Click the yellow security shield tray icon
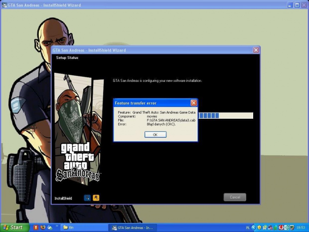The image size is (309, 232). coord(259,228)
